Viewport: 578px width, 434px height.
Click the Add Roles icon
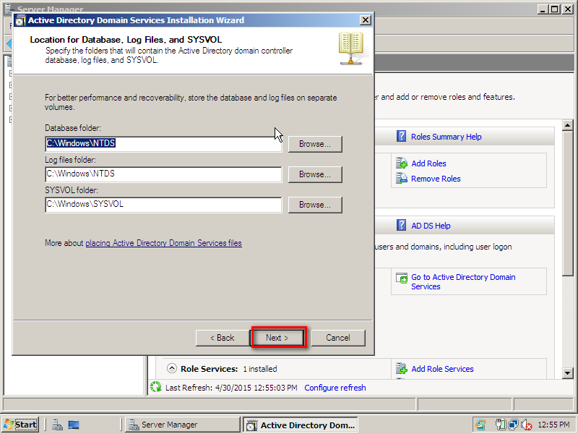tap(401, 163)
